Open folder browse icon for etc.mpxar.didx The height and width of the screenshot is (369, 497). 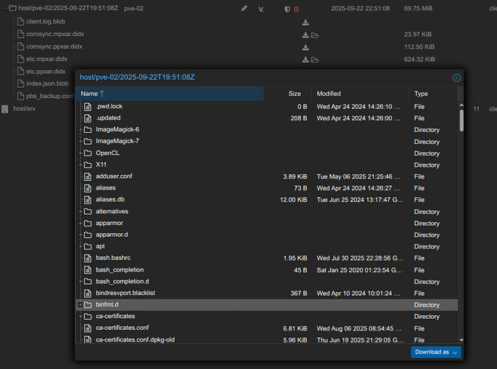point(315,59)
